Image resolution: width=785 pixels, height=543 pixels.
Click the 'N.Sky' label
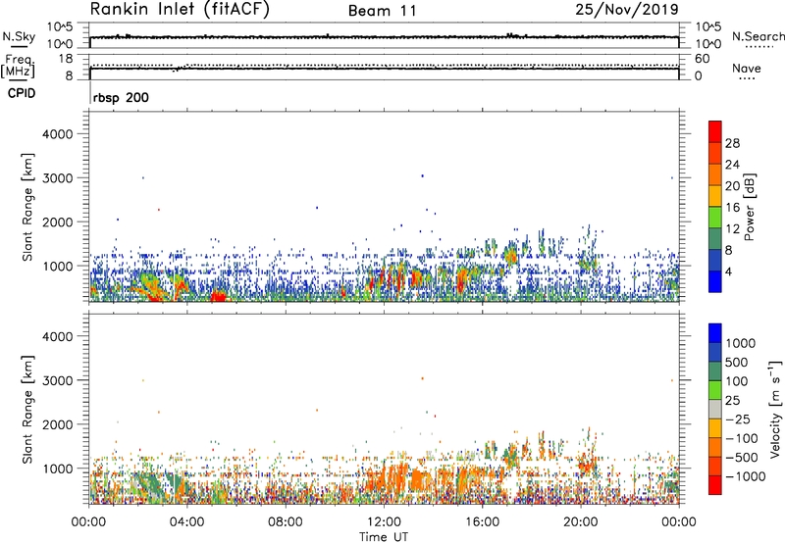click(x=19, y=36)
